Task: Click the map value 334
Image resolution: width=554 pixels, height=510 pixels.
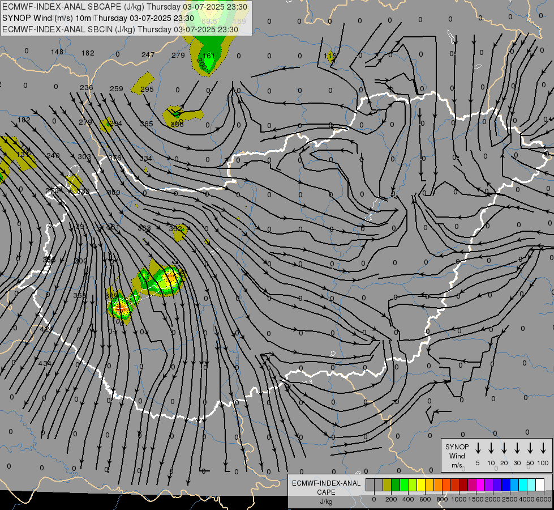Action: point(145,159)
